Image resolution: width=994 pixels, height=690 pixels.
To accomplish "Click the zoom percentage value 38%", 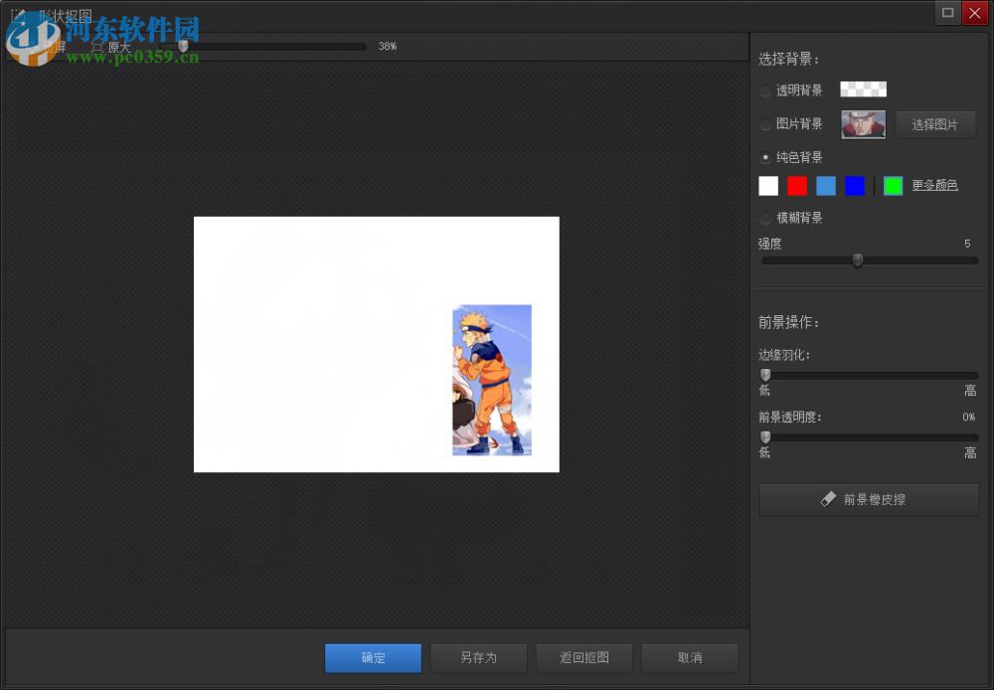I will 388,47.
